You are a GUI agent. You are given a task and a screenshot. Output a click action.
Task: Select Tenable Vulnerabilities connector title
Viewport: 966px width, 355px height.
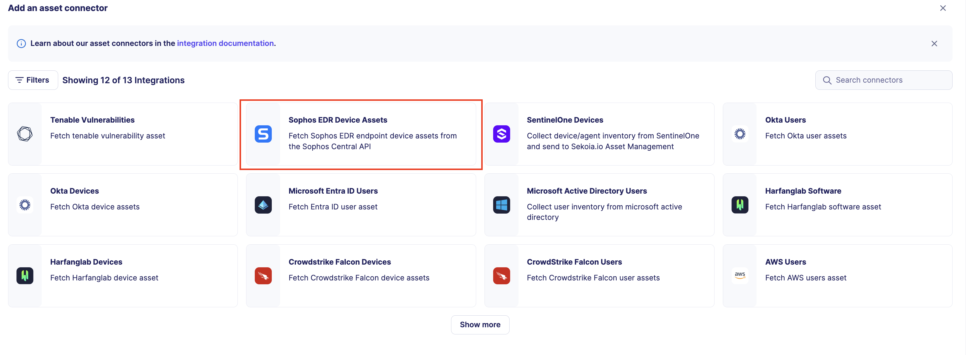[x=92, y=120]
